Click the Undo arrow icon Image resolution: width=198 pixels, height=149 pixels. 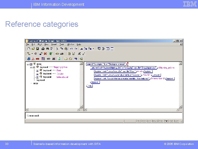(71, 49)
